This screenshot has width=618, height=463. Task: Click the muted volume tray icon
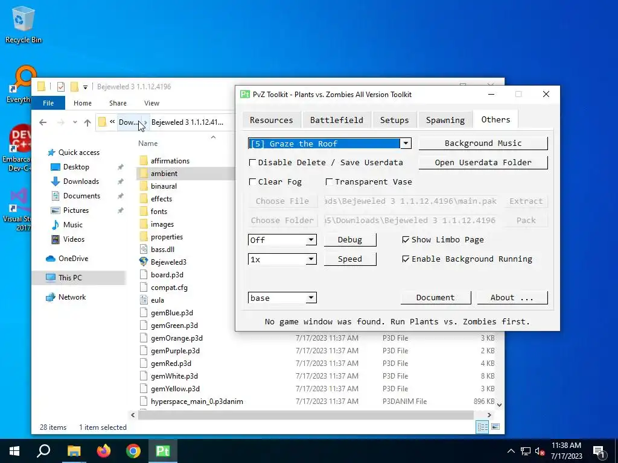540,451
